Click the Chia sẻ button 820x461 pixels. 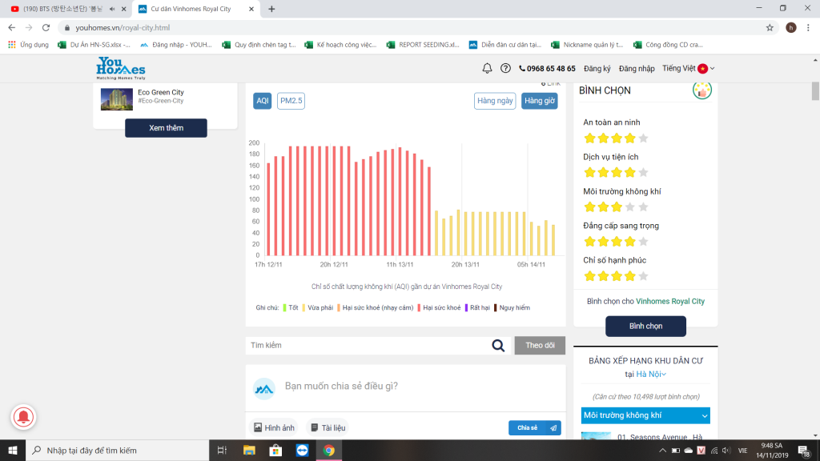point(534,427)
